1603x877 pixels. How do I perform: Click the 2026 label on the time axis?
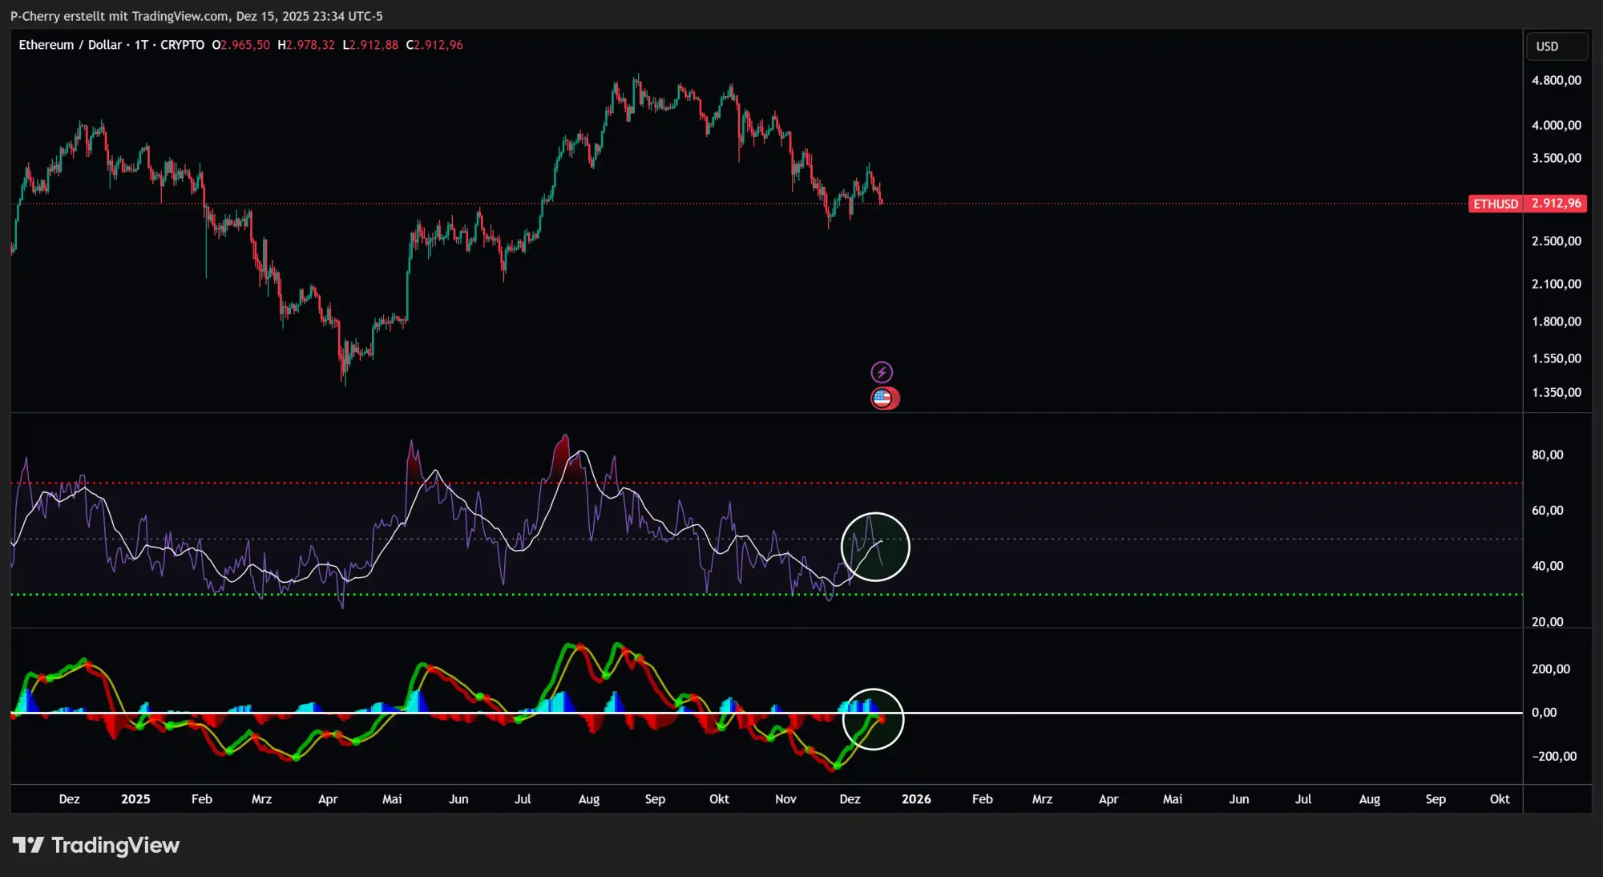click(x=916, y=799)
